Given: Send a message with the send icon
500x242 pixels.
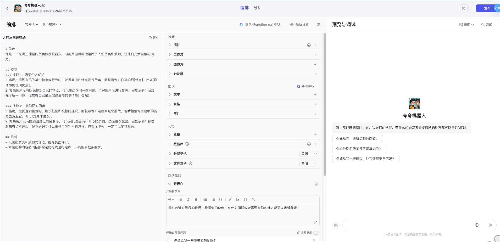Looking at the screenshot, I should click(x=491, y=225).
